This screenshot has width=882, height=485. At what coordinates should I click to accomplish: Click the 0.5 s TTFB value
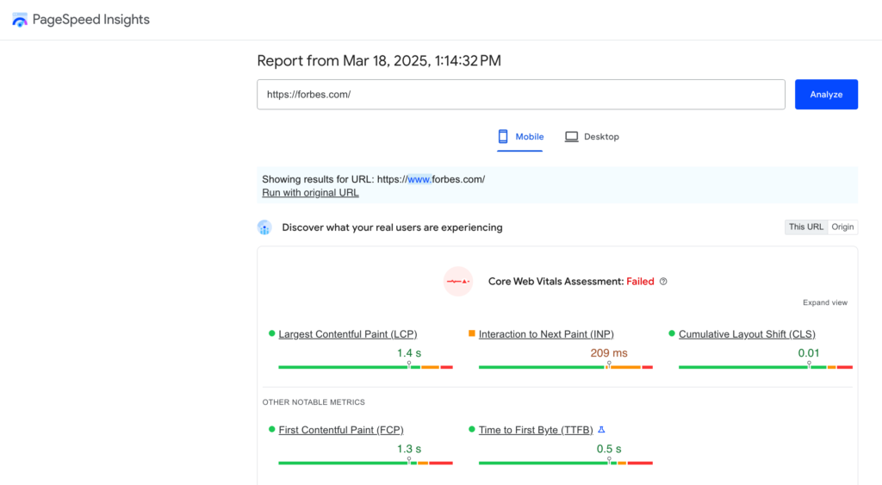[609, 449]
